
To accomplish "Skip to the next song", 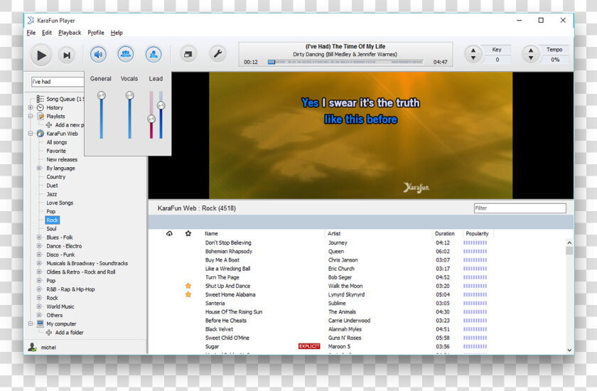I will tap(67, 55).
